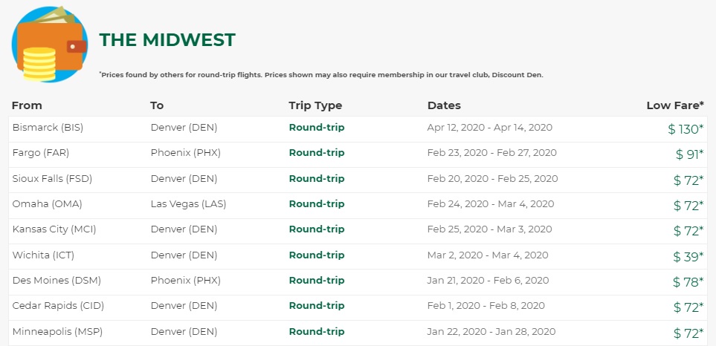Click the wallet and coins icon
The height and width of the screenshot is (346, 716).
(49, 45)
